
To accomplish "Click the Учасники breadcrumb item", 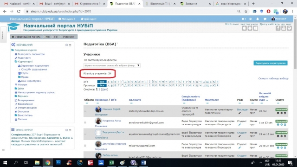I will coord(68,37).
